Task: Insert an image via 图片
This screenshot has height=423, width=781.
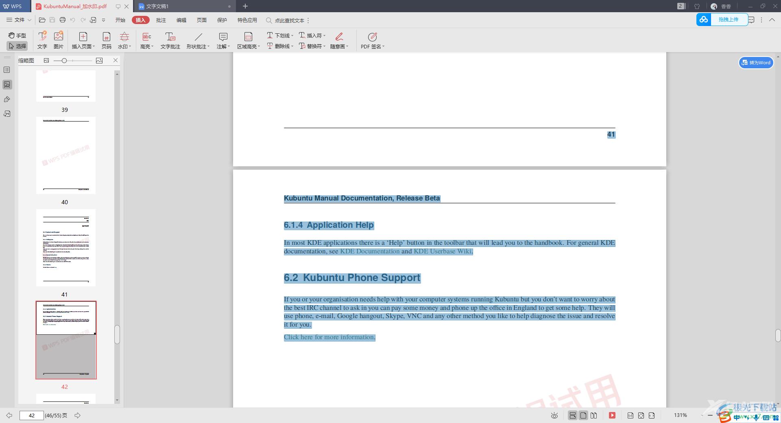Action: coord(59,40)
